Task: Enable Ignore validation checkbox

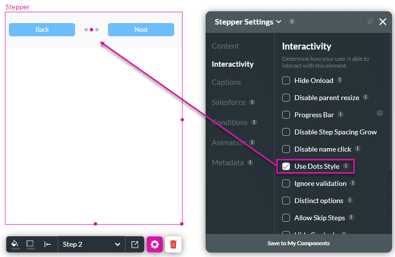Action: (286, 183)
